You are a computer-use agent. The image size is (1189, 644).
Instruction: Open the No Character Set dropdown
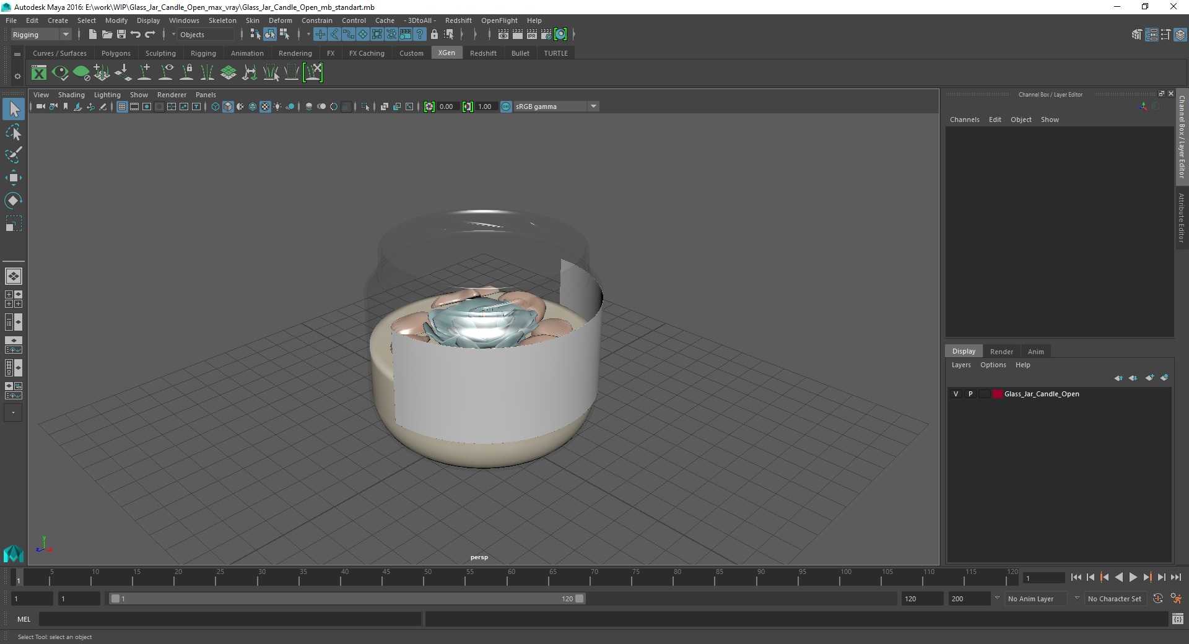(1117, 599)
